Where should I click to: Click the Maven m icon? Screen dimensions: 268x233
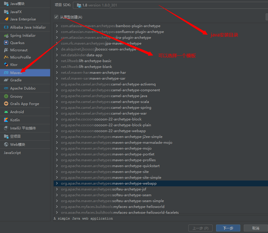pyautogui.click(x=6, y=73)
